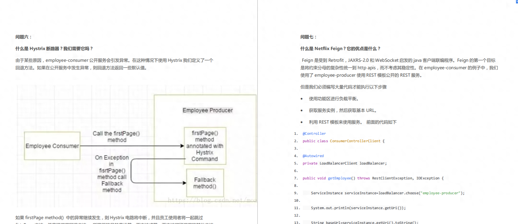Click the heading 问题六：
The width and height of the screenshot is (518, 224).
pyautogui.click(x=24, y=37)
